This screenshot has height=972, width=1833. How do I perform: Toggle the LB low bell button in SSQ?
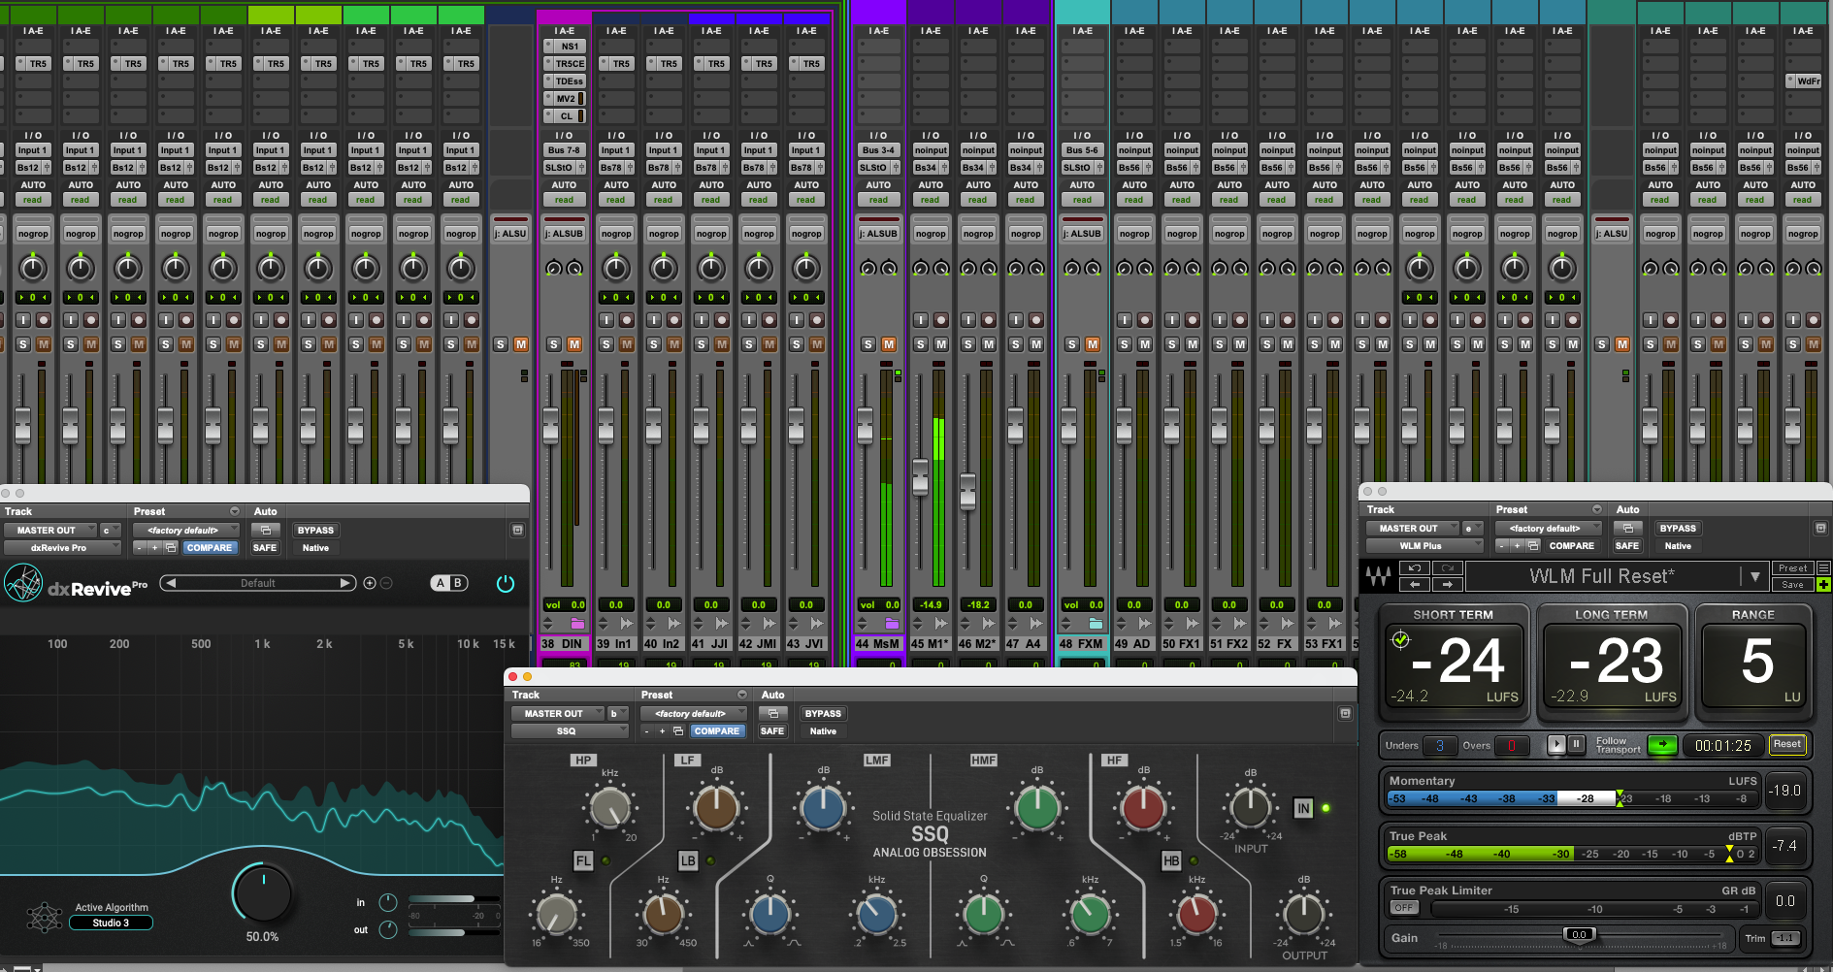(688, 860)
